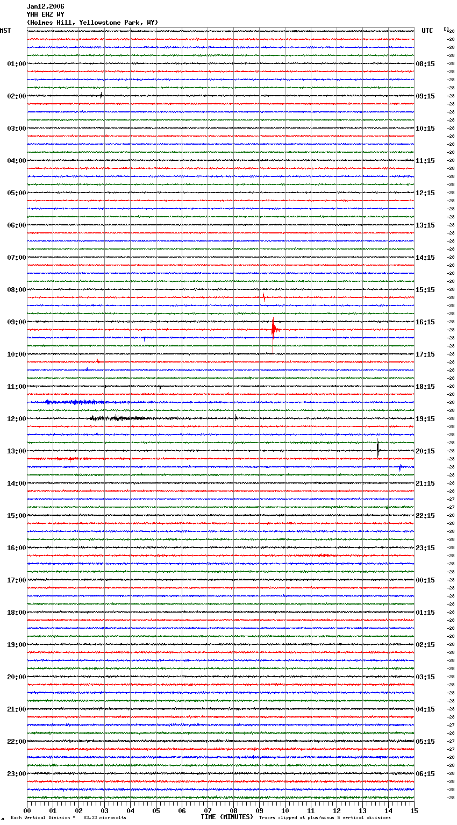
Task: Select the 01:00 MST time label
Action: pyautogui.click(x=16, y=64)
